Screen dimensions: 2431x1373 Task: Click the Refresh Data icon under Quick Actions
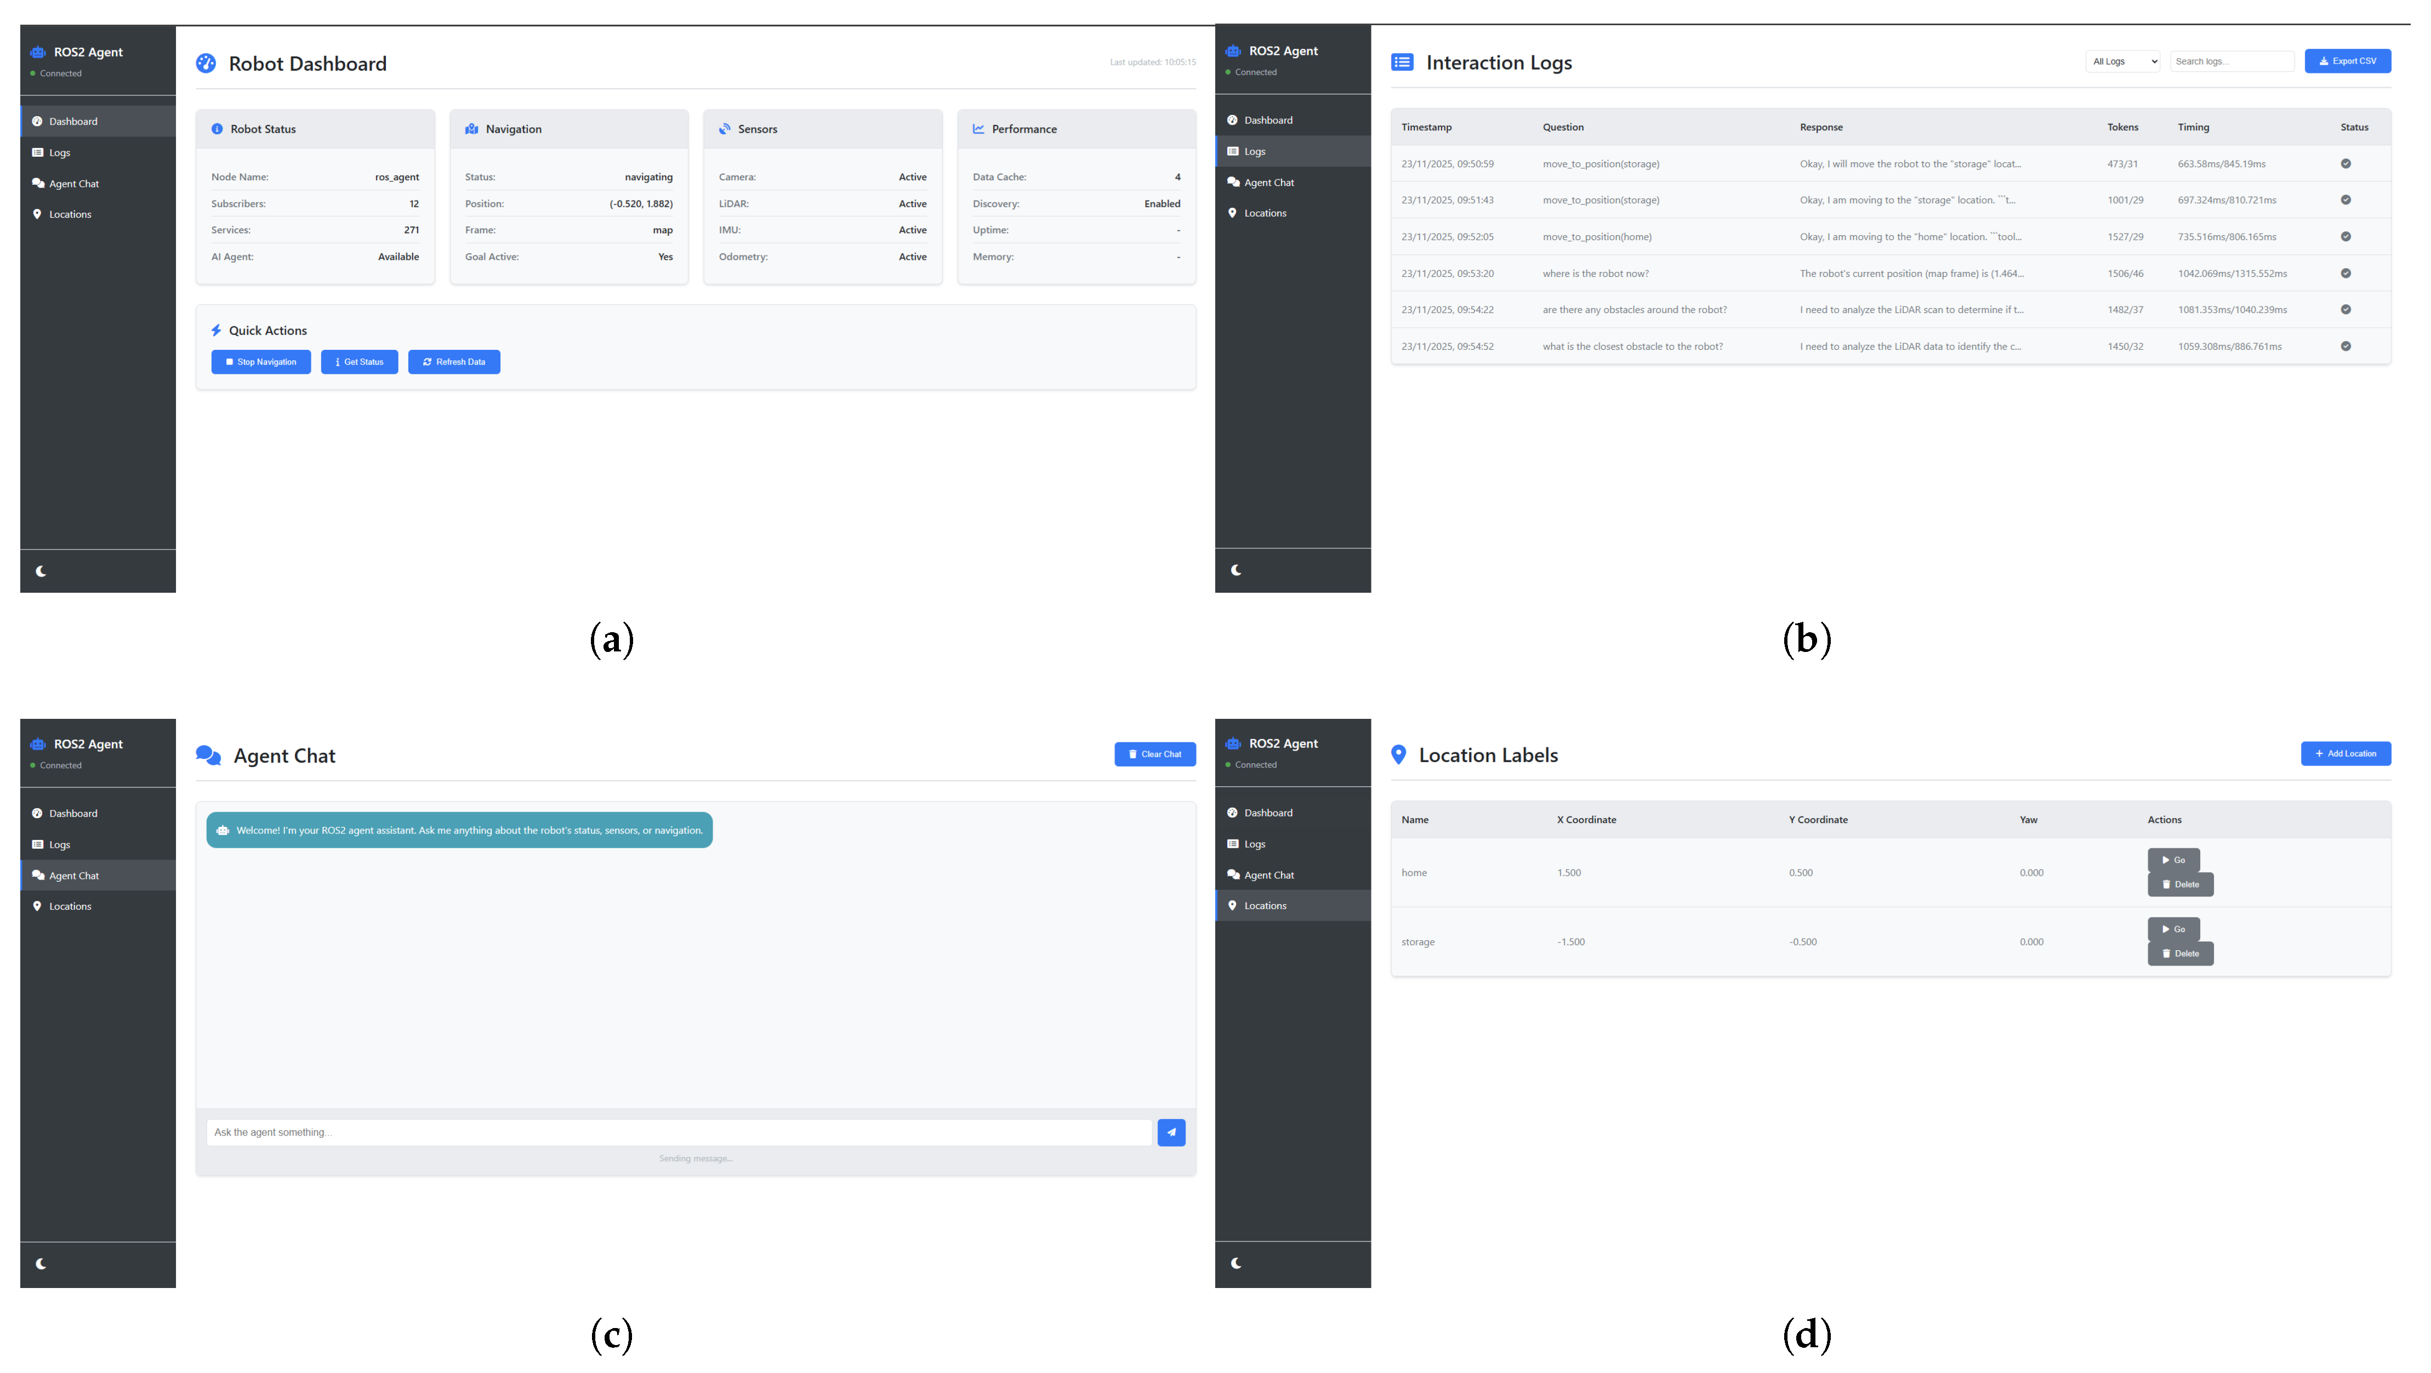coord(428,362)
